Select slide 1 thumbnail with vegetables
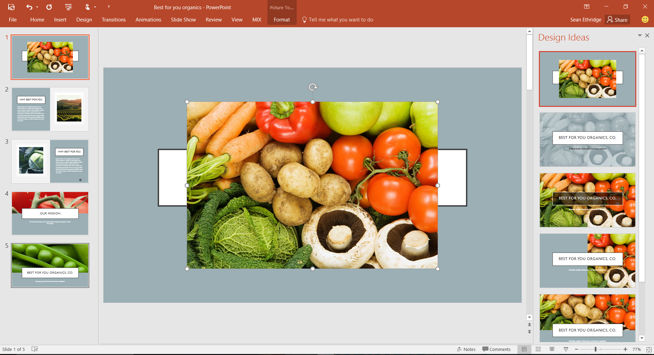 point(50,57)
